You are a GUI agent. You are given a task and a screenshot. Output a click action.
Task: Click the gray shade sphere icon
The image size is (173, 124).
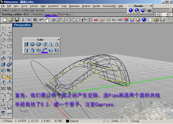pyautogui.click(x=138, y=20)
